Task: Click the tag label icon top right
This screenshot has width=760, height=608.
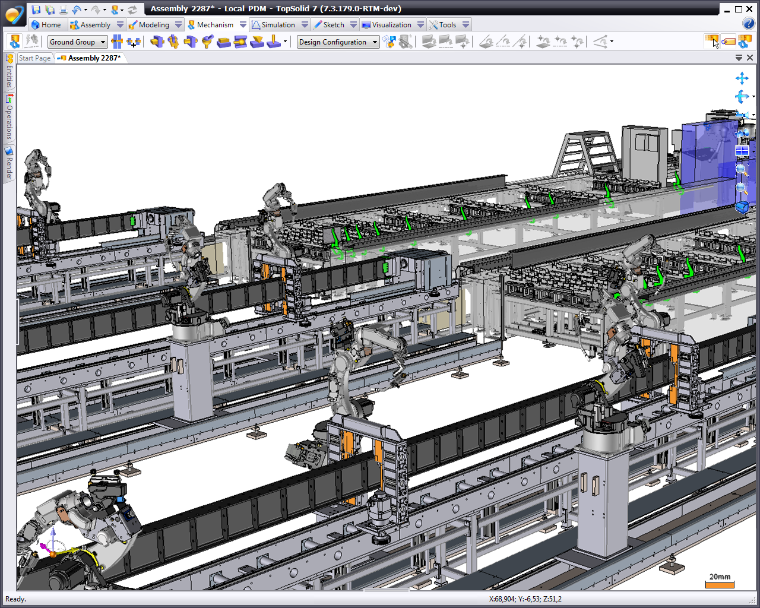Action: coord(728,42)
